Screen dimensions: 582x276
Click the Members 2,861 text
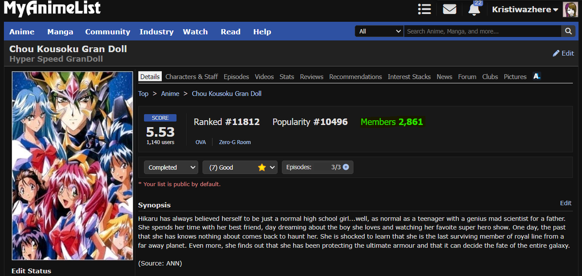[391, 122]
